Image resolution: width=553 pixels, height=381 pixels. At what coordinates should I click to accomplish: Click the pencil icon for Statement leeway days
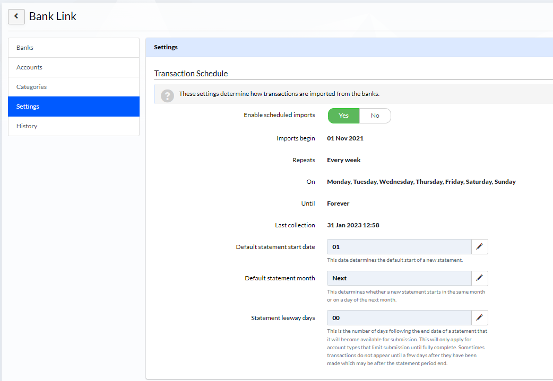click(x=480, y=317)
